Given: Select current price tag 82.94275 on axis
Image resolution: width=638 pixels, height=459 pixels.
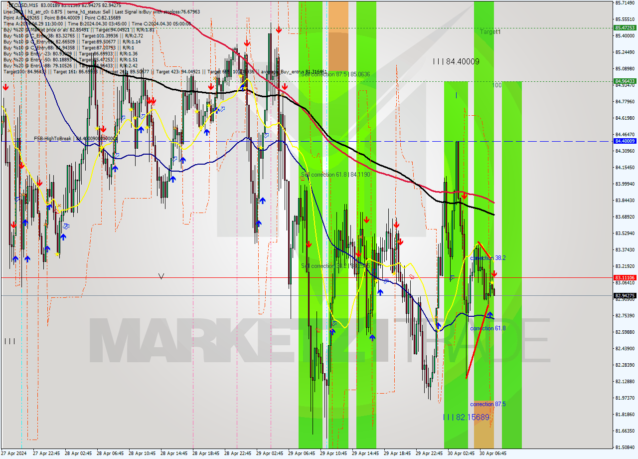Looking at the screenshot, I should [x=625, y=295].
